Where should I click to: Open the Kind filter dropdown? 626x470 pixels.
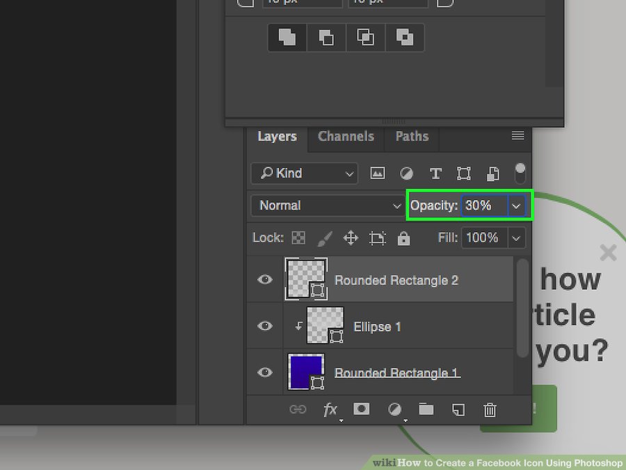(305, 173)
